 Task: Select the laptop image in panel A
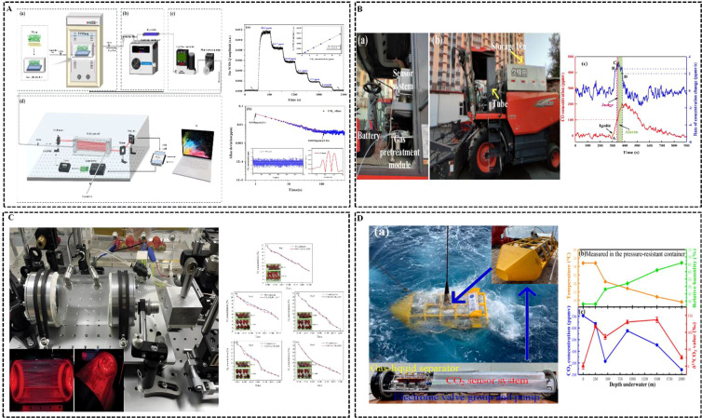click(x=193, y=155)
